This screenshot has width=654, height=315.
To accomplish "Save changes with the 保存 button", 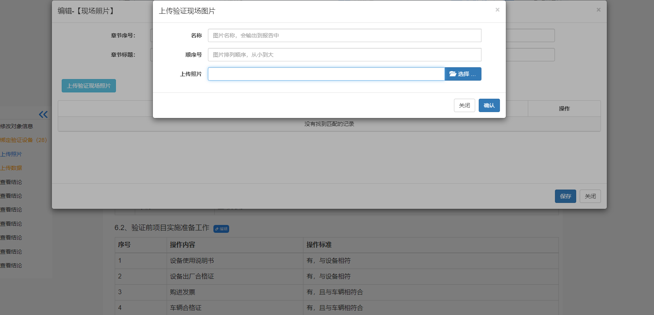I will 565,196.
